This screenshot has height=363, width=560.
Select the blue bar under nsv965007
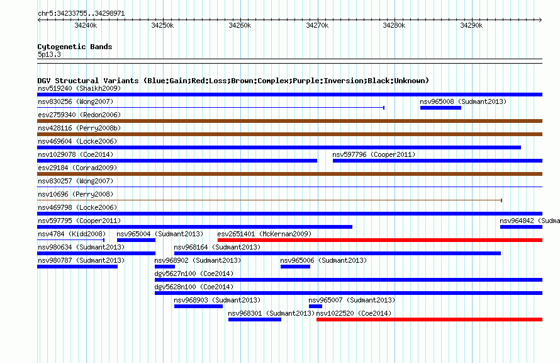coord(315,306)
